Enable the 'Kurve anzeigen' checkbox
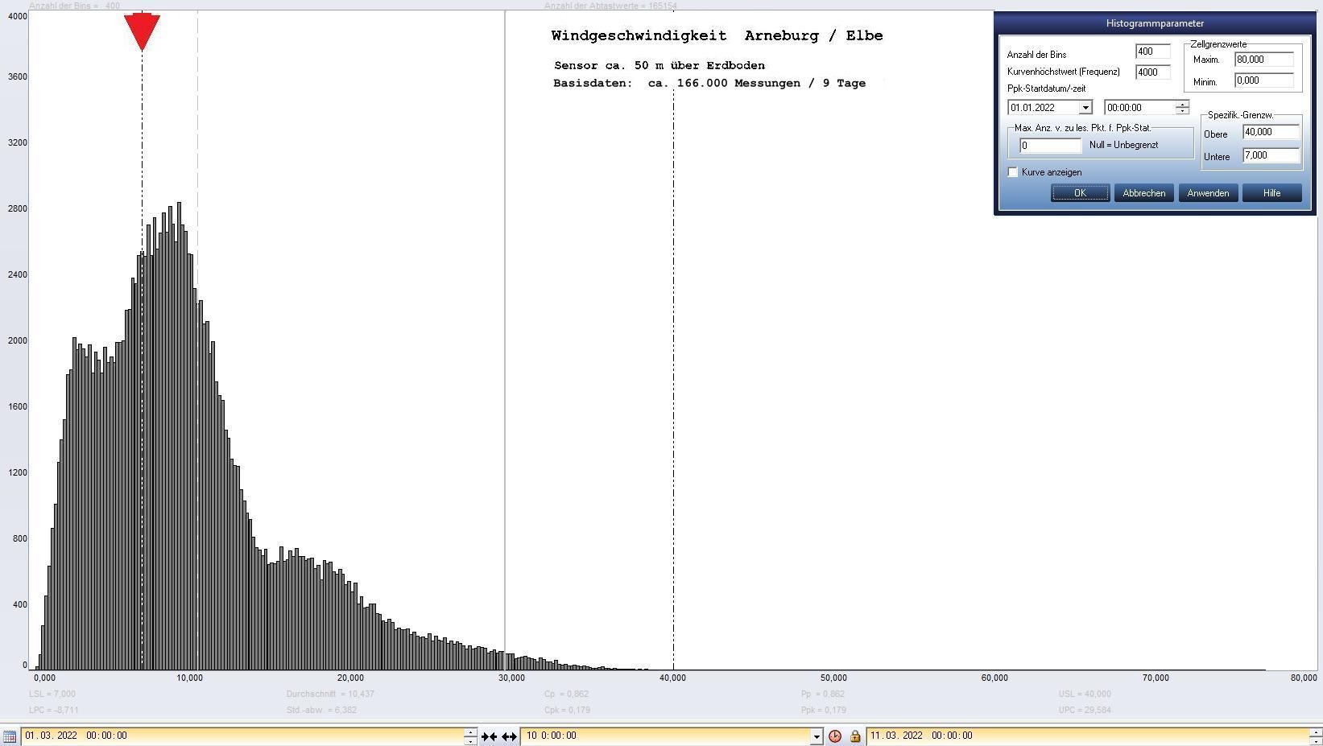1323x746 pixels. click(1013, 172)
